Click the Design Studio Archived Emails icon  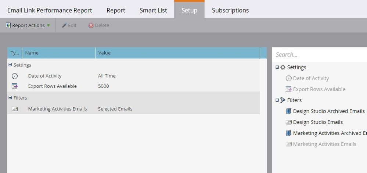[288, 111]
